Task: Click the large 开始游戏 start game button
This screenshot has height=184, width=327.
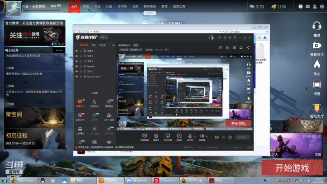Action: point(292,168)
